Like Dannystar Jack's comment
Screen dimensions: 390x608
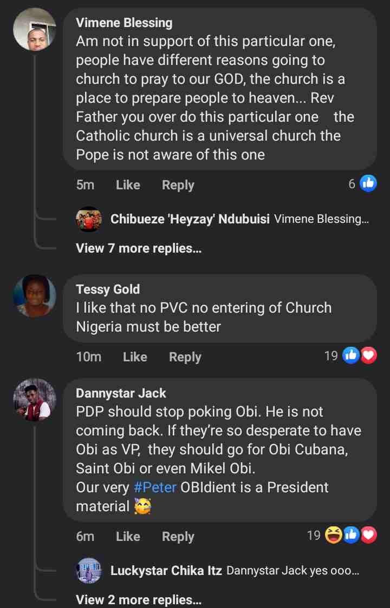click(x=128, y=537)
